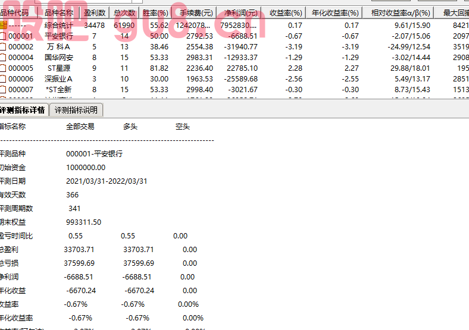Click stock name 万 科A
Image resolution: width=469 pixels, height=330 pixels.
tap(58, 47)
